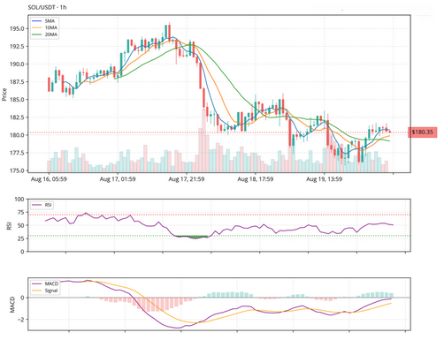
Task: Click the Aug 16, 05:59 axis label
Action: coord(49,179)
